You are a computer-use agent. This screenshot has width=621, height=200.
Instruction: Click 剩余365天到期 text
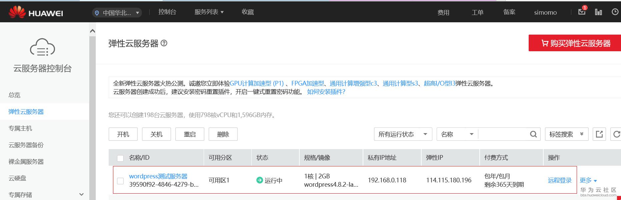tap(504, 185)
